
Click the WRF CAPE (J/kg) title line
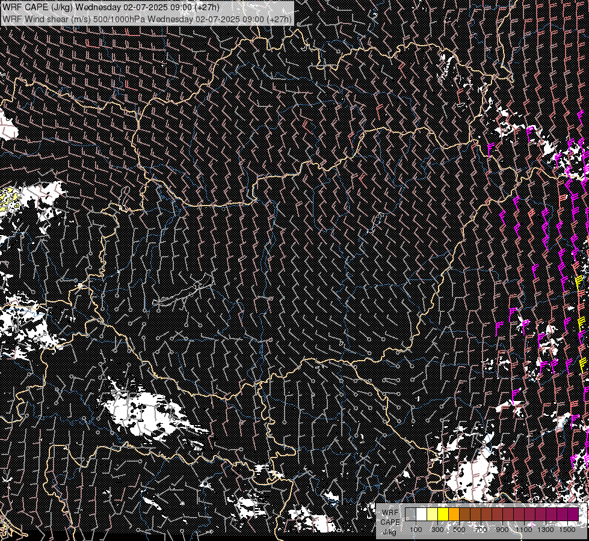[111, 7]
